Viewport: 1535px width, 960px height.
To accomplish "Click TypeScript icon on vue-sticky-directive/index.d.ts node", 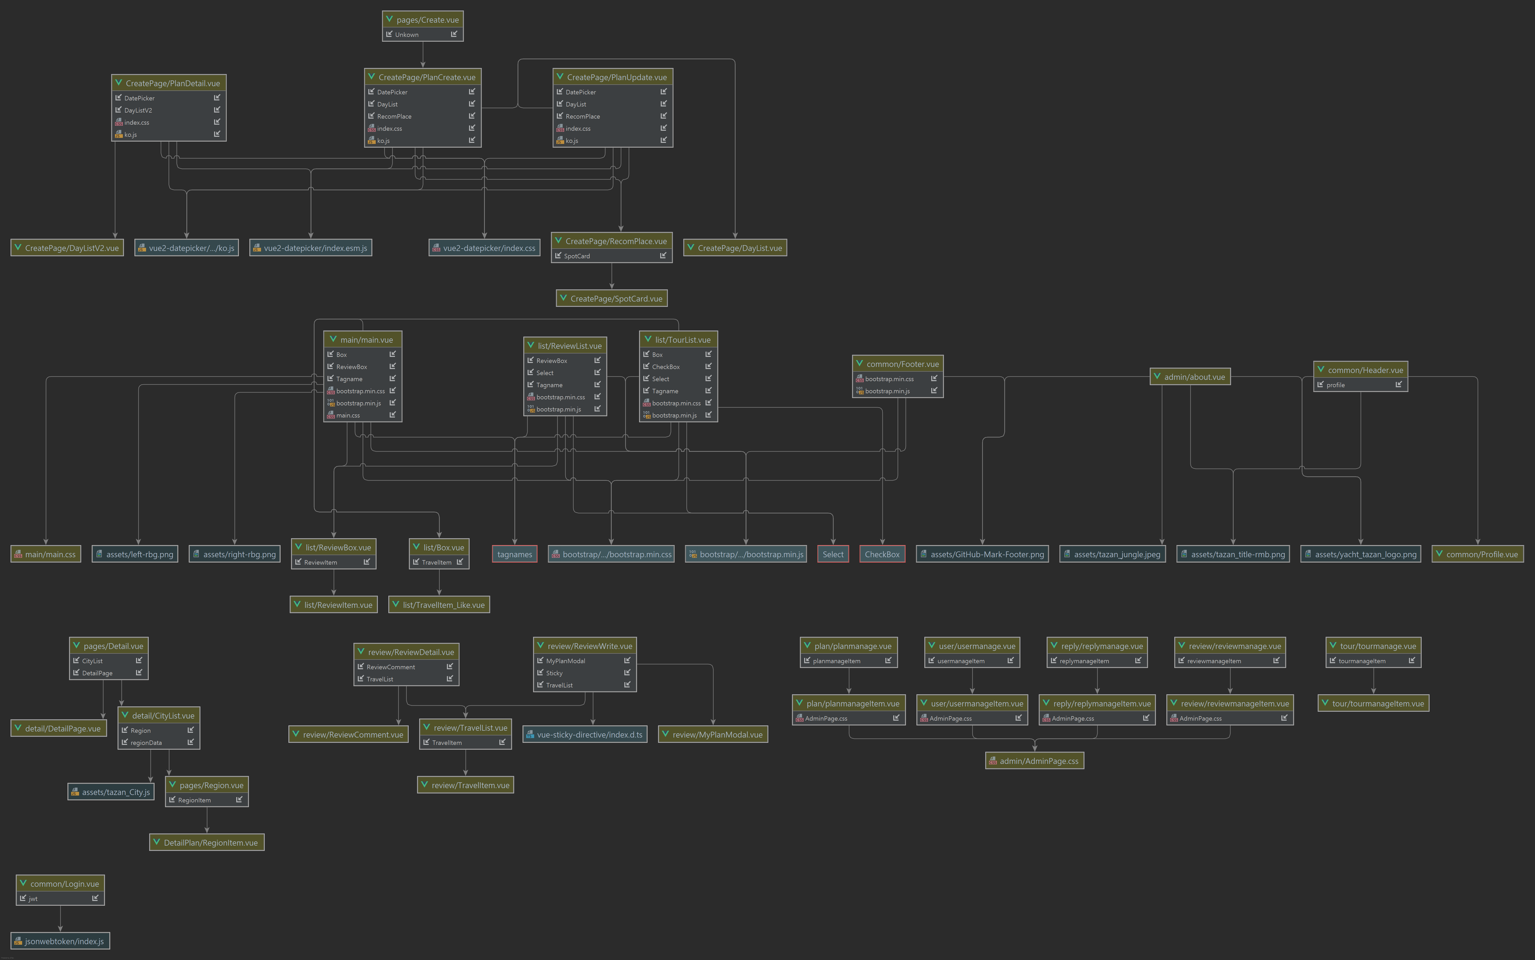I will click(530, 735).
